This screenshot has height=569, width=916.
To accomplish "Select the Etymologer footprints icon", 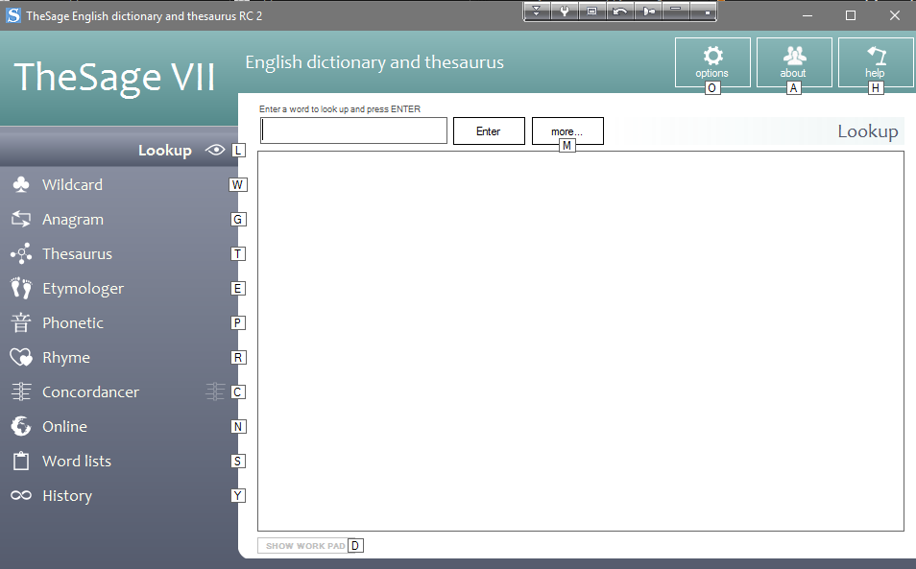I will point(21,288).
